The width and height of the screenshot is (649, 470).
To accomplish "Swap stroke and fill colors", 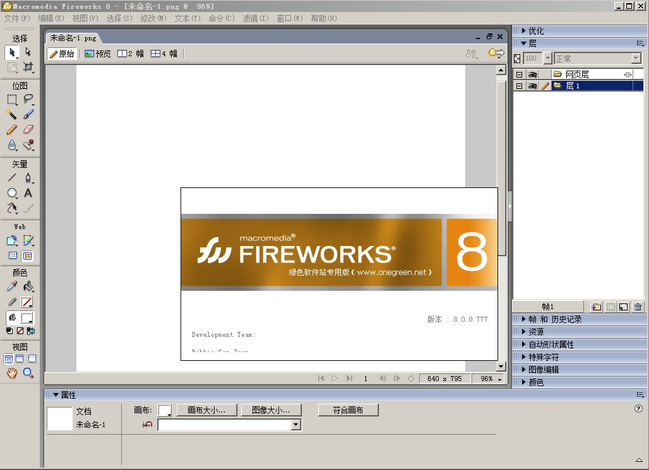I will 31,331.
